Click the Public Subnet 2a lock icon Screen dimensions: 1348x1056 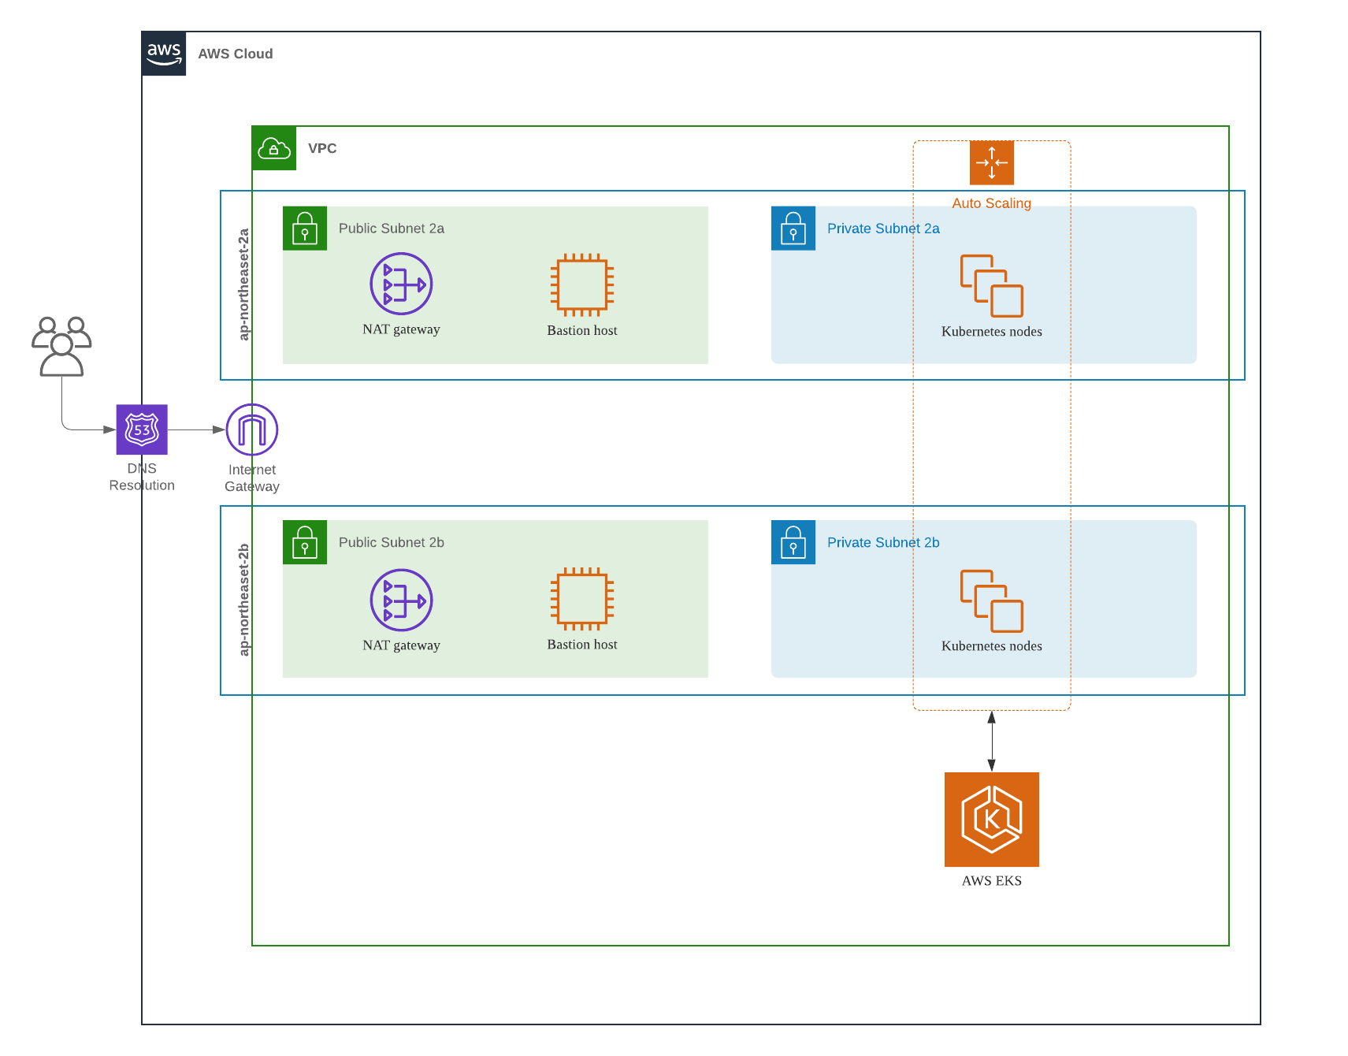coord(305,229)
